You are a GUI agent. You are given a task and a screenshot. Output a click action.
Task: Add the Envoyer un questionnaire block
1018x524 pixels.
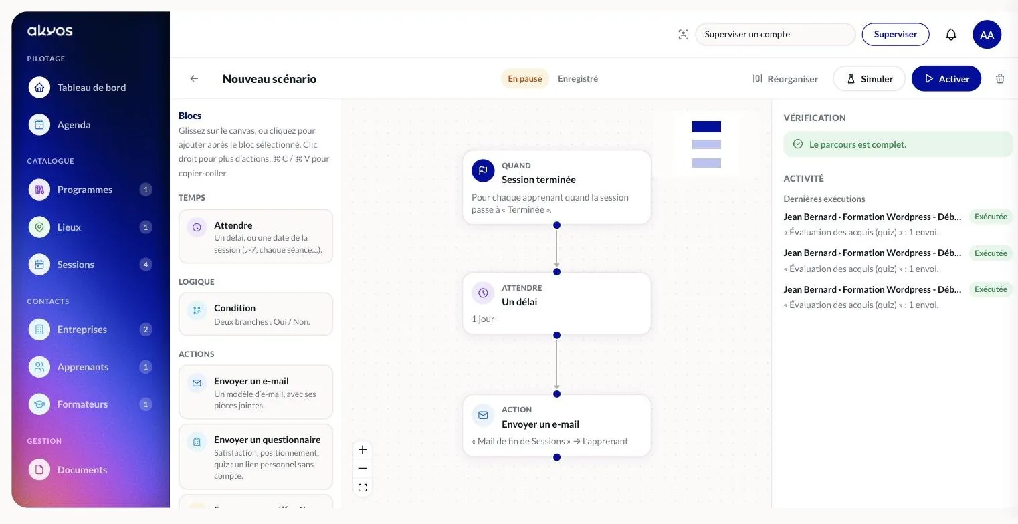(256, 457)
